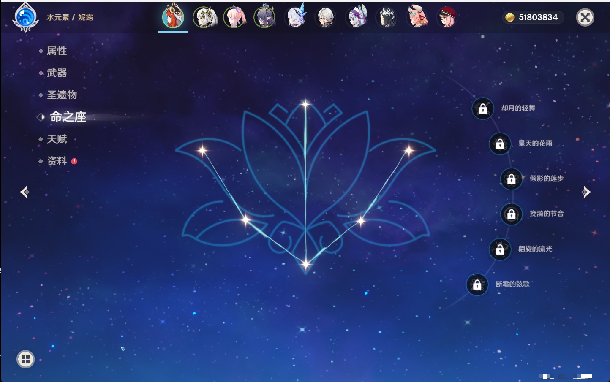Go to the 天赋 talents tab
The height and width of the screenshot is (382, 610).
coord(57,139)
